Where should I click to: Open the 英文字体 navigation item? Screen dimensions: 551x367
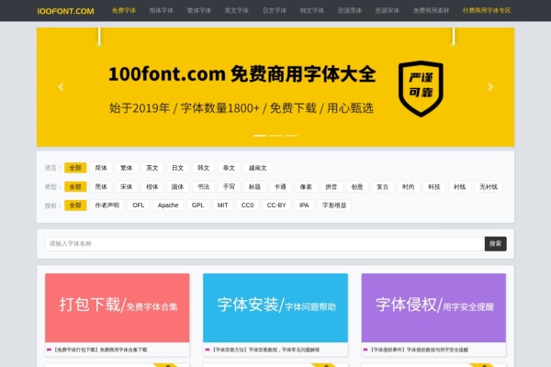(x=237, y=10)
